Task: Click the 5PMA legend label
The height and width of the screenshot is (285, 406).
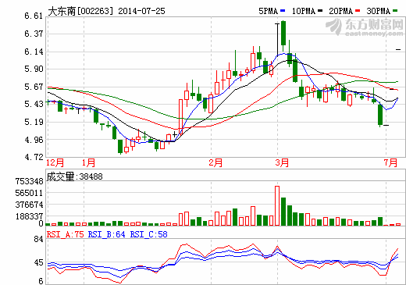Action: pyautogui.click(x=269, y=11)
